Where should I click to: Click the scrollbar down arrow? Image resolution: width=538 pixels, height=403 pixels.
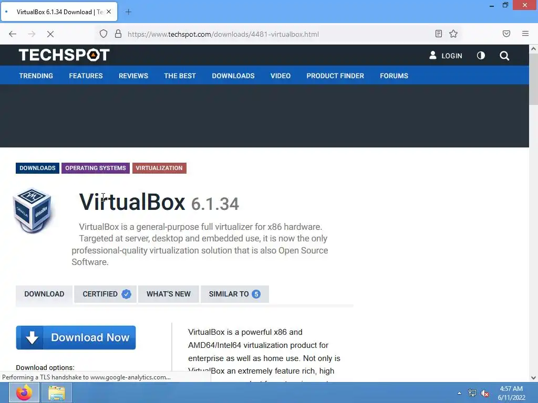pos(533,378)
